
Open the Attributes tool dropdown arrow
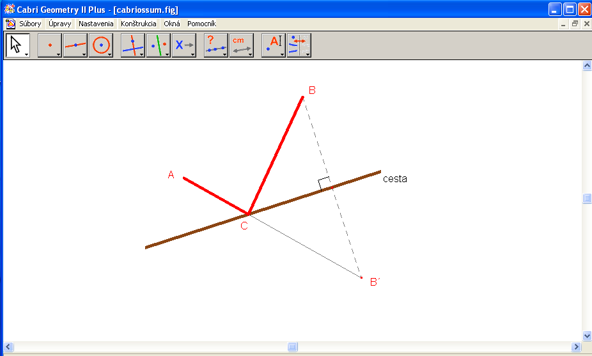click(308, 55)
